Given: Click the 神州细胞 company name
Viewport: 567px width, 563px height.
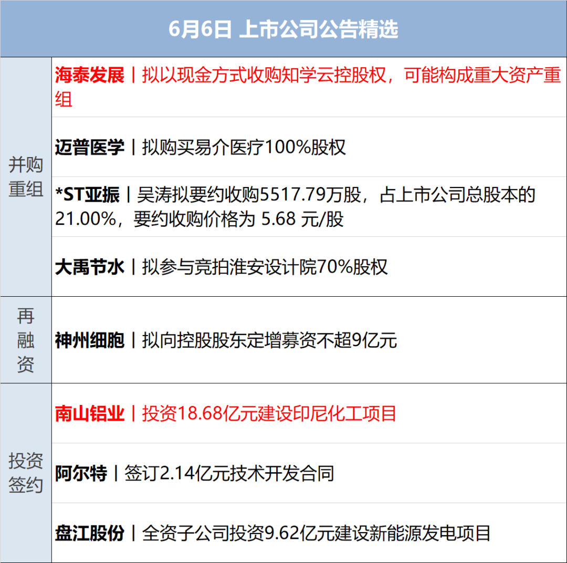Looking at the screenshot, I should coord(90,340).
